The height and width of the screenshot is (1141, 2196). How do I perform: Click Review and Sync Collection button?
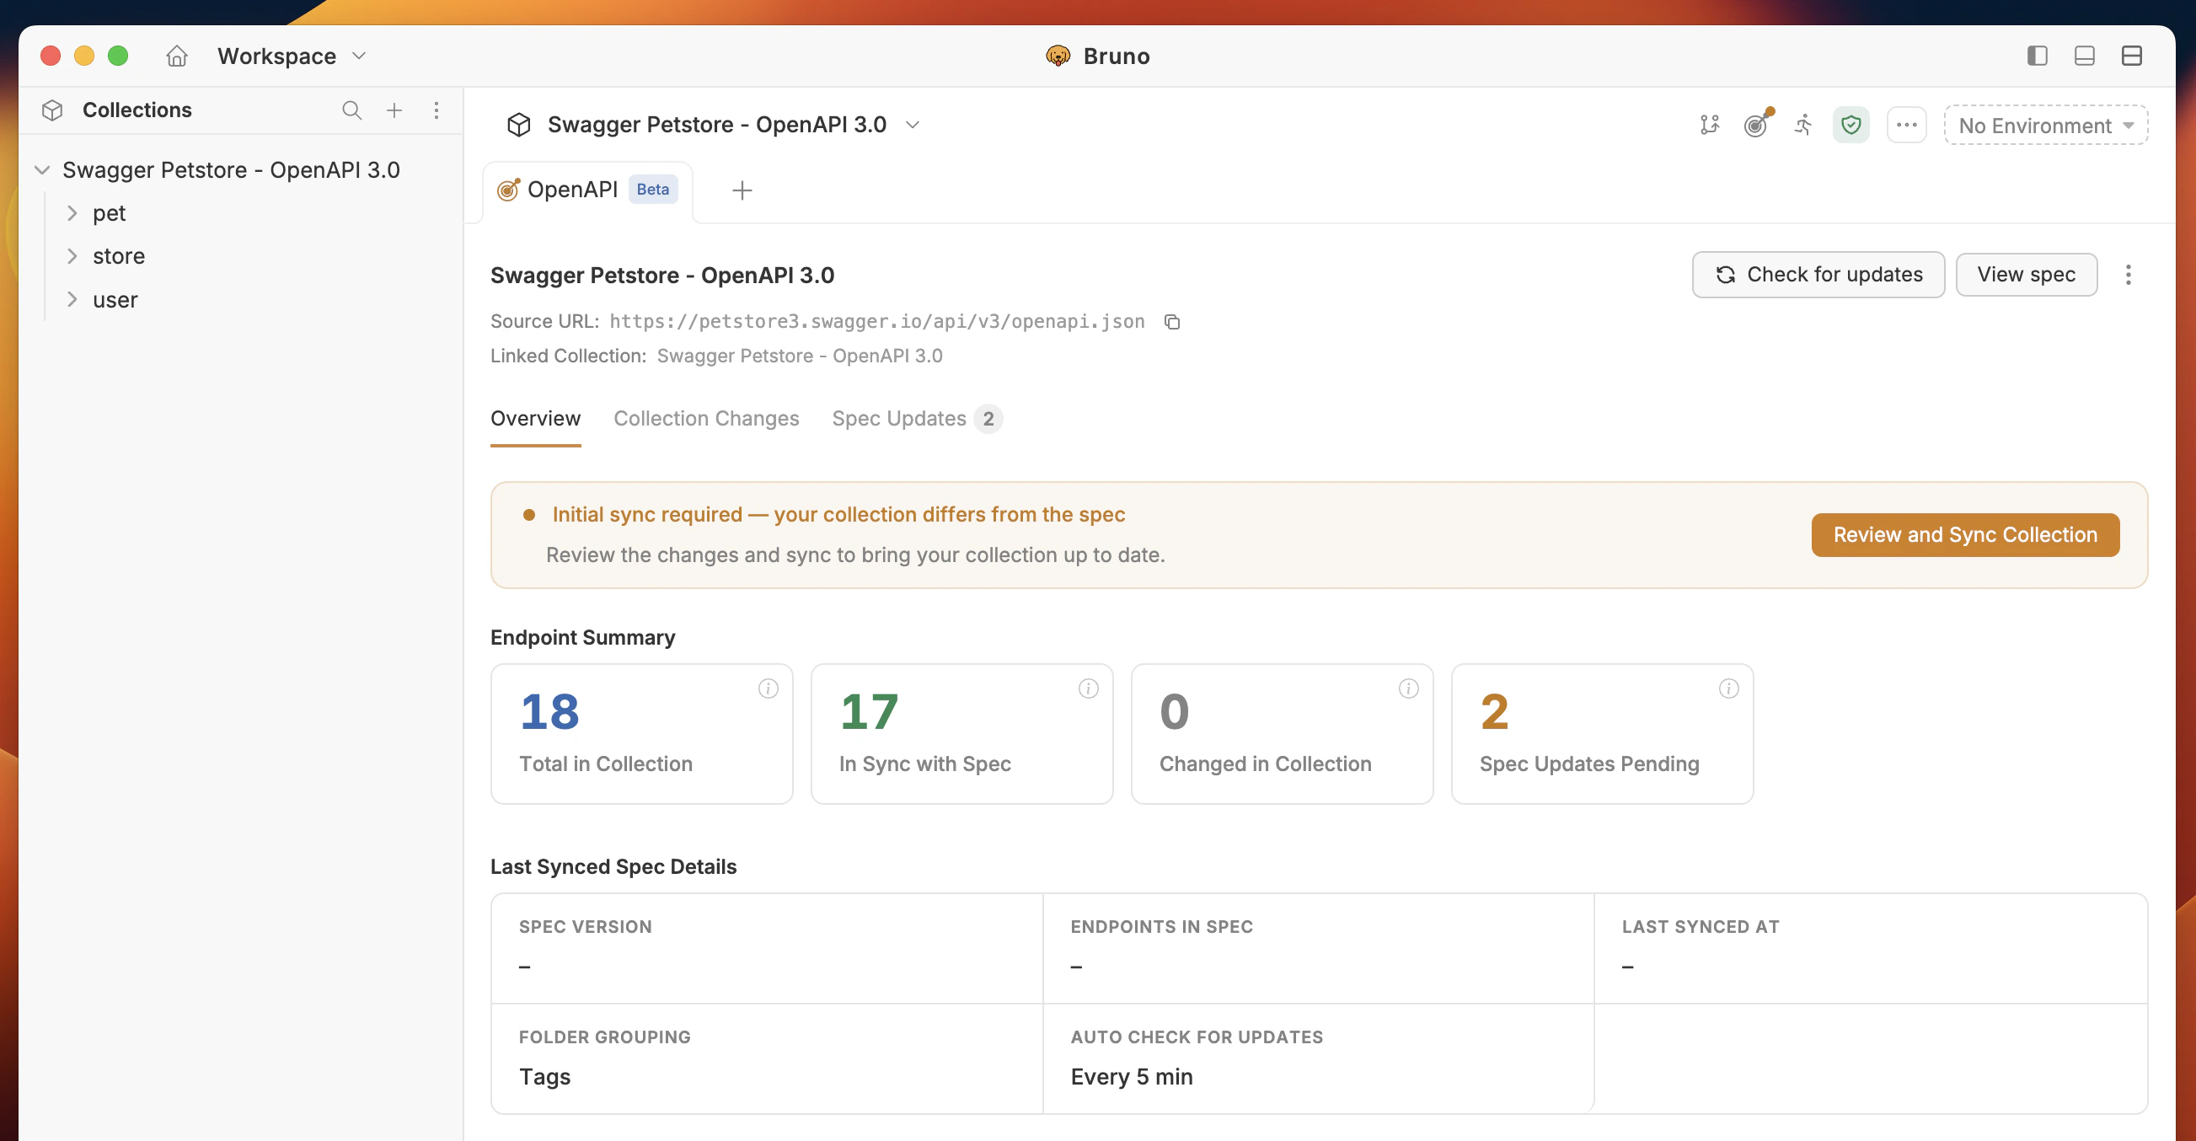tap(1965, 534)
